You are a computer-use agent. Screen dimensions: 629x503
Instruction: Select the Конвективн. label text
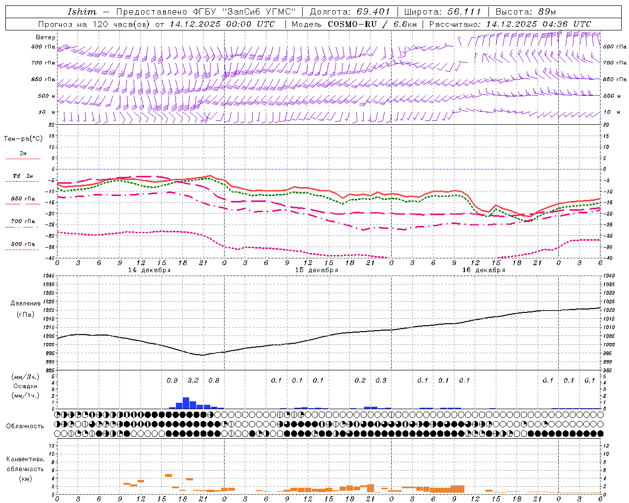pyautogui.click(x=25, y=459)
